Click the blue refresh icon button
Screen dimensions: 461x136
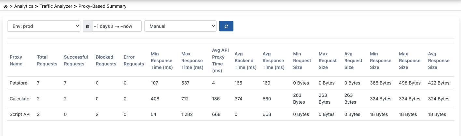tap(226, 26)
